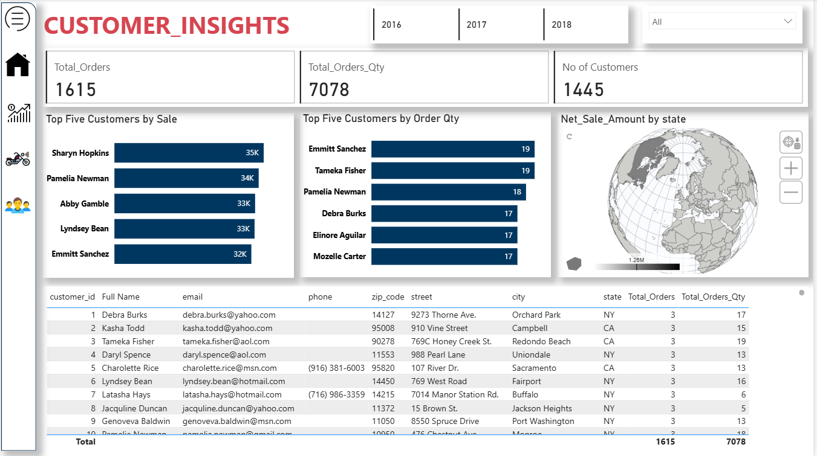Go to the Home page icon
This screenshot has height=456, width=817.
tap(18, 65)
